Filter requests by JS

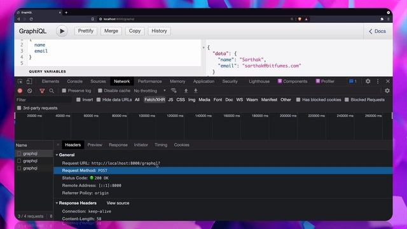[170, 100]
